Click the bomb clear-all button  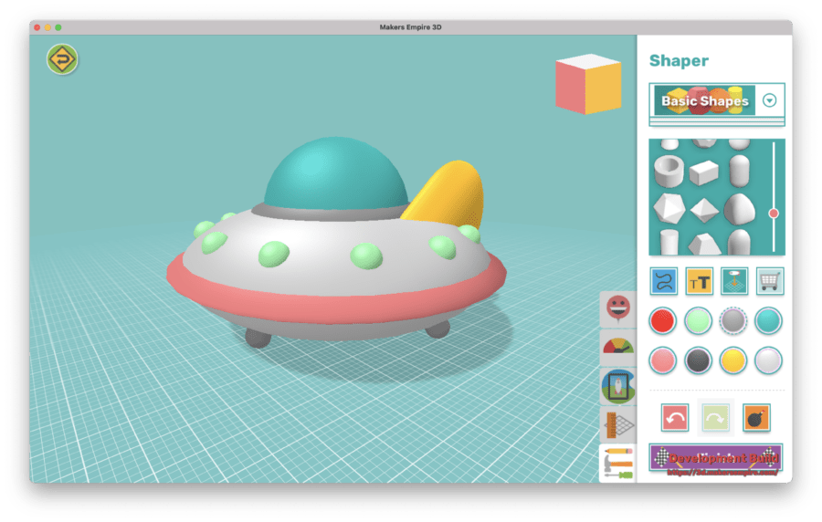(756, 418)
